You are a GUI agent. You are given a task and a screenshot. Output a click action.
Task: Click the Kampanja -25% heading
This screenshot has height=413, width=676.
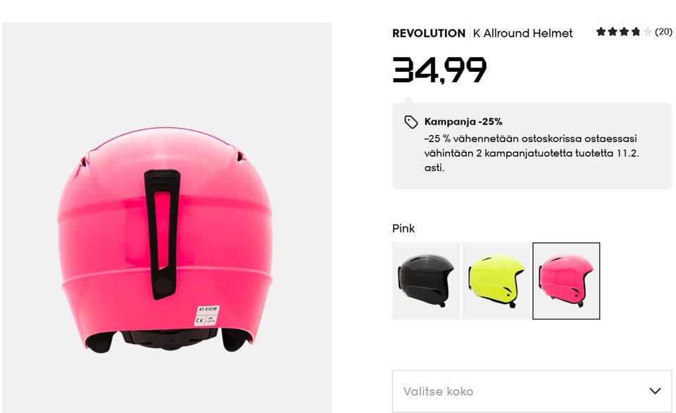[463, 122]
